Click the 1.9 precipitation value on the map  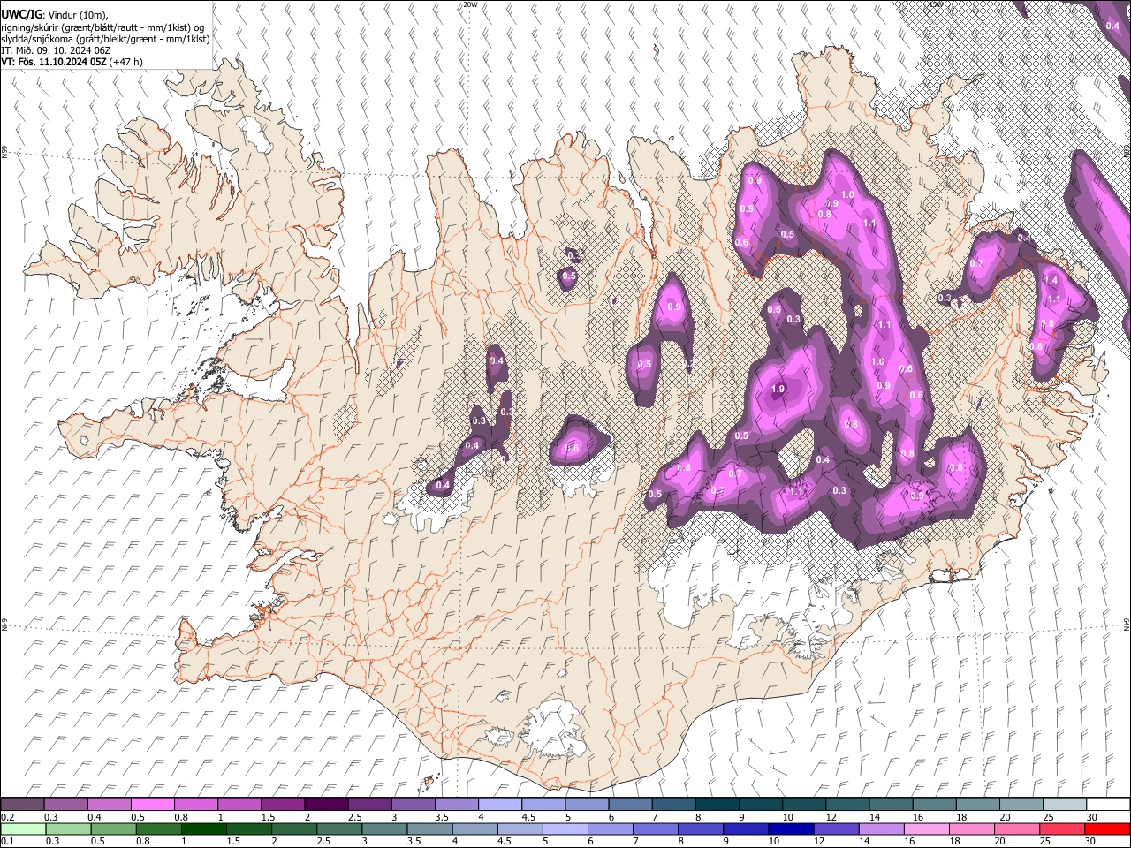point(778,390)
